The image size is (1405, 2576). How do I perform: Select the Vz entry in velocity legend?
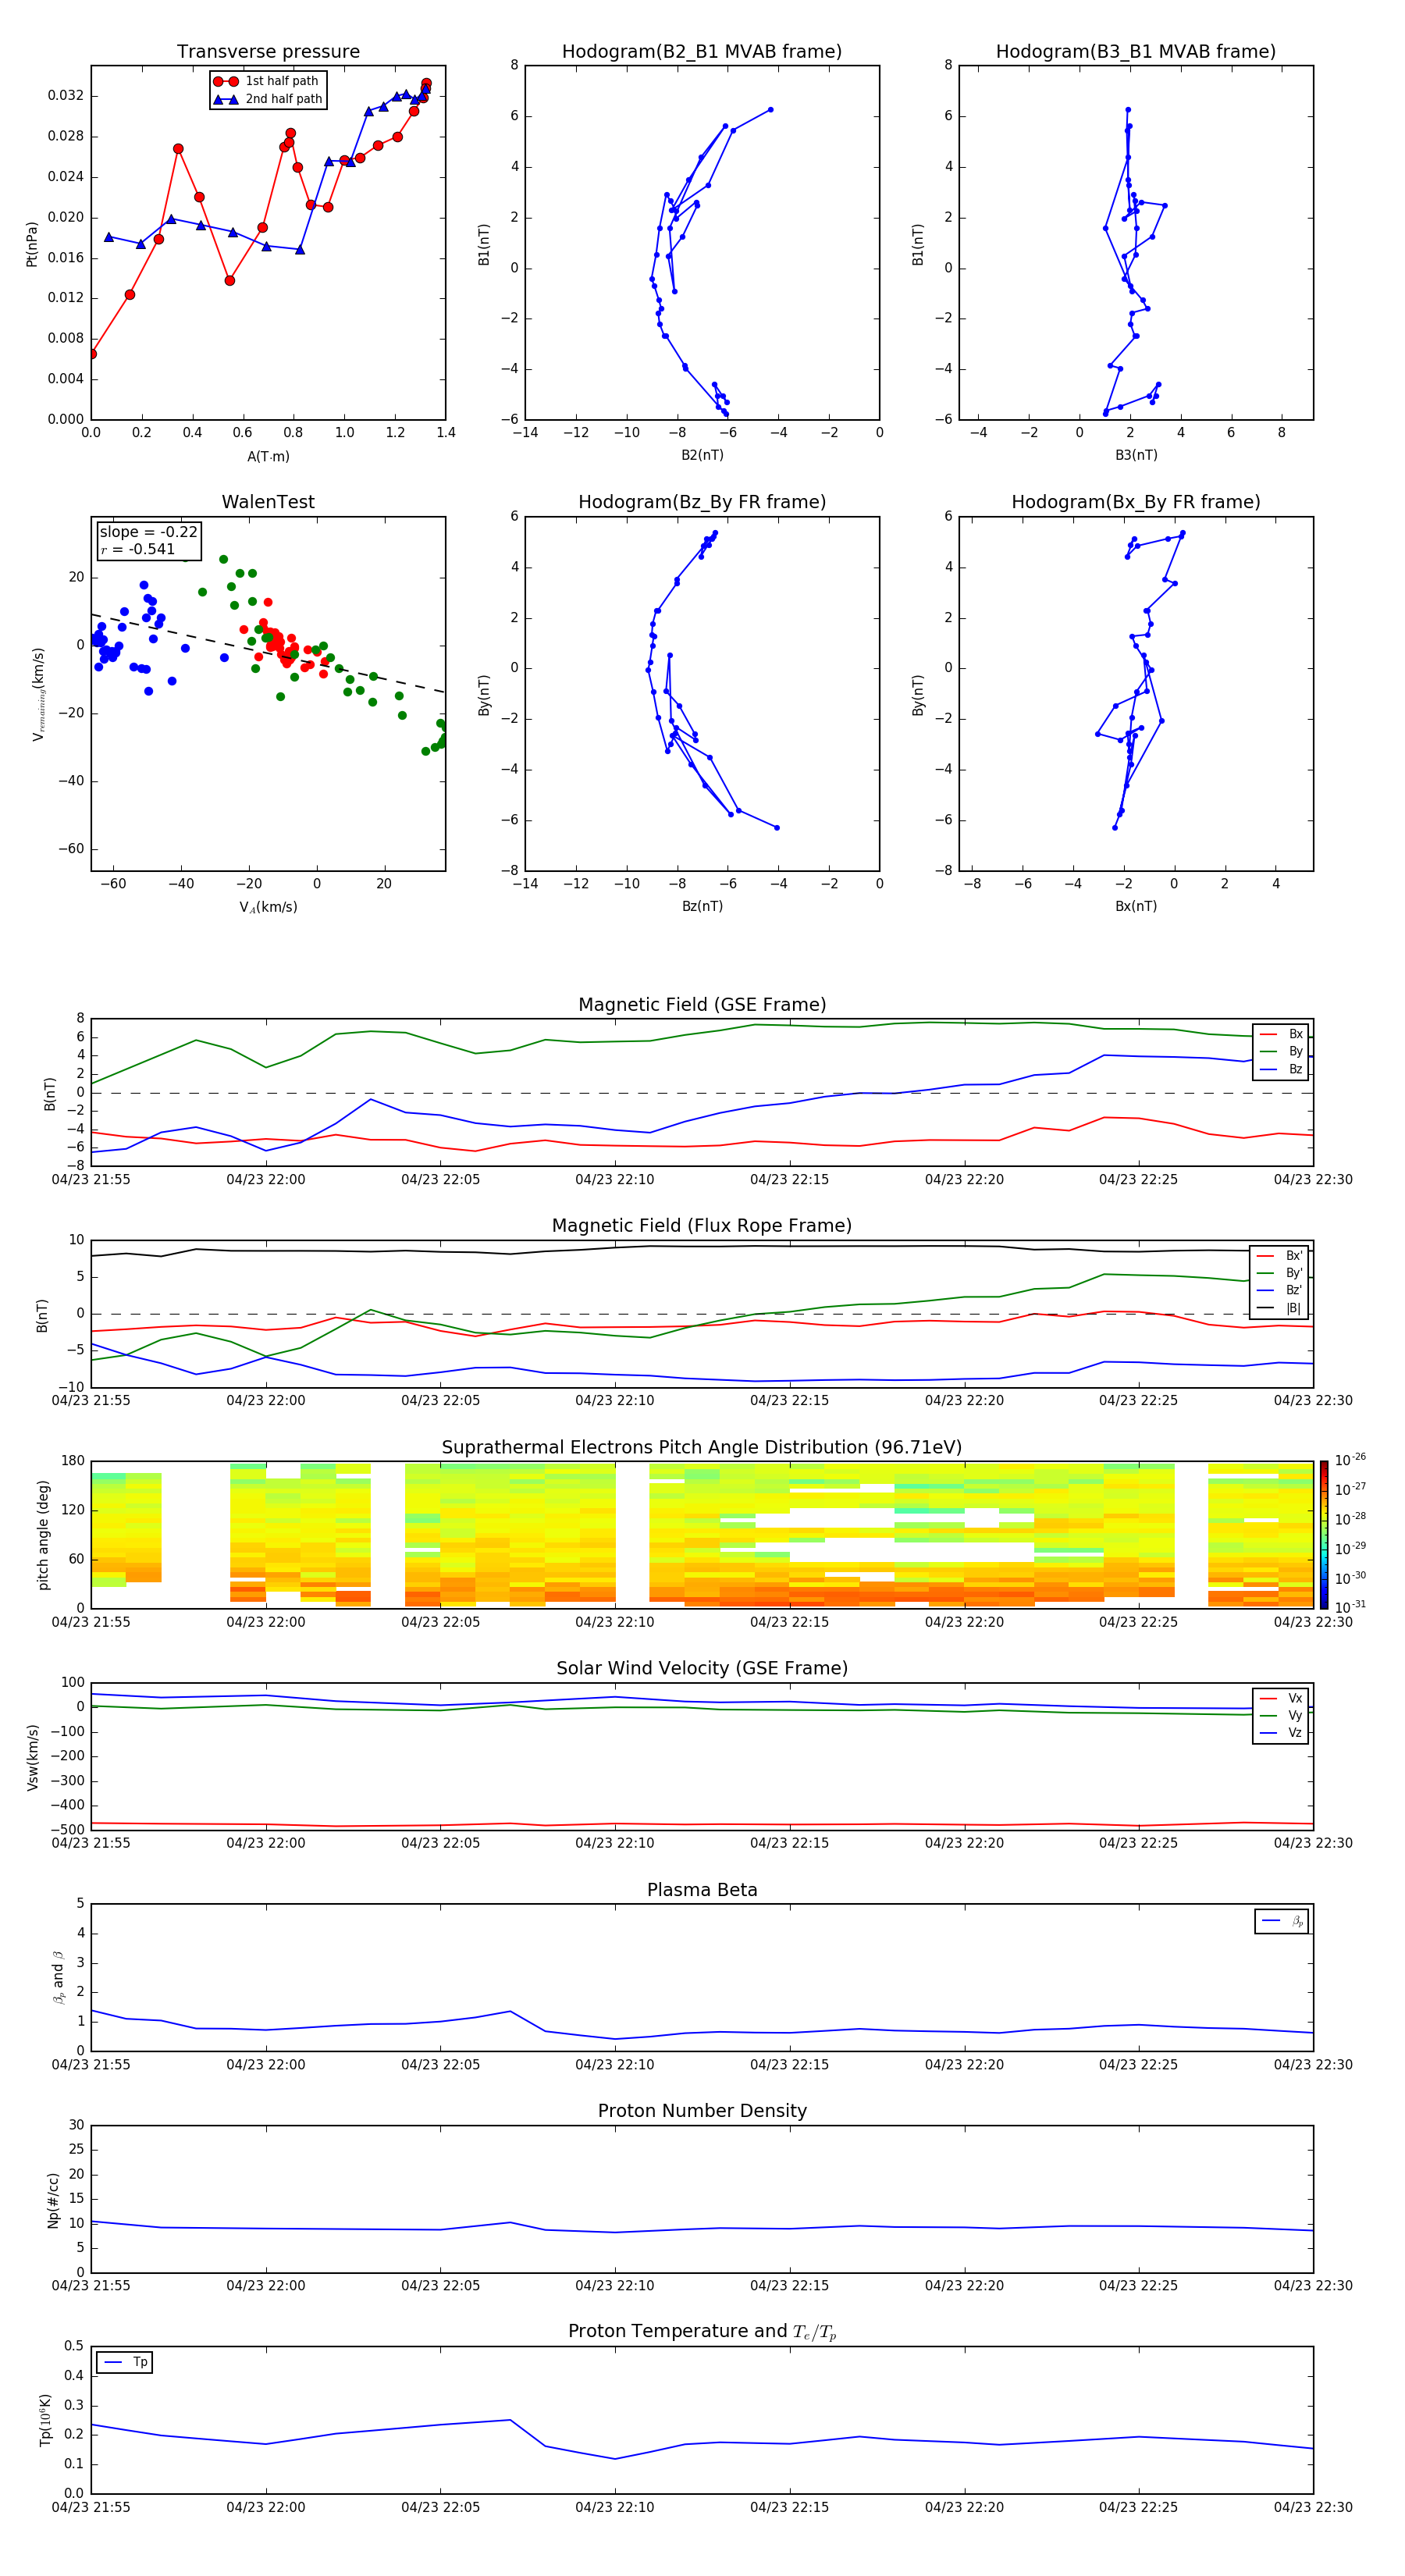[x=1281, y=1733]
